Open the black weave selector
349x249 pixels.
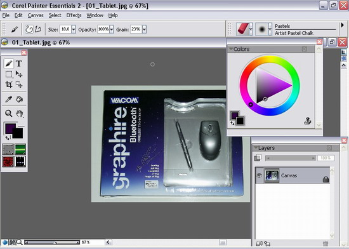(x=20, y=161)
